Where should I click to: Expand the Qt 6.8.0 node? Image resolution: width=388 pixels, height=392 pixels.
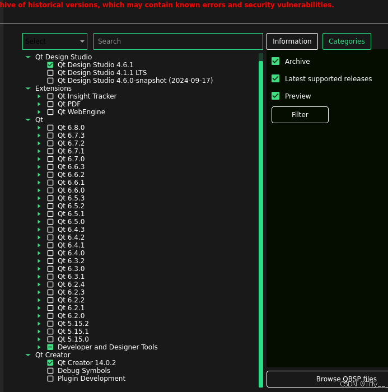point(39,128)
